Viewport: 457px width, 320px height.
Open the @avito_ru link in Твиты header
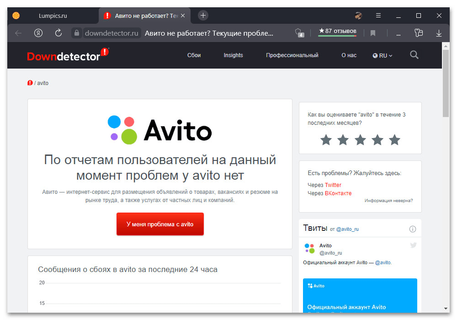[347, 229]
